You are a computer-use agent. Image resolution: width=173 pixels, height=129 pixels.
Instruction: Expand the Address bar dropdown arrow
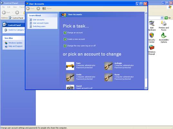162,18
